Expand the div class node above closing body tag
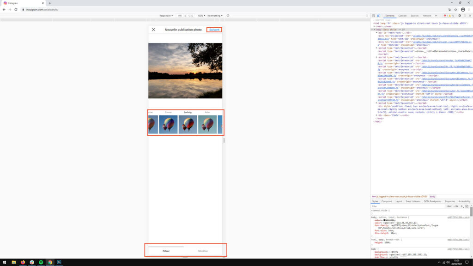Viewport: 473px width, 266px height. point(376,115)
